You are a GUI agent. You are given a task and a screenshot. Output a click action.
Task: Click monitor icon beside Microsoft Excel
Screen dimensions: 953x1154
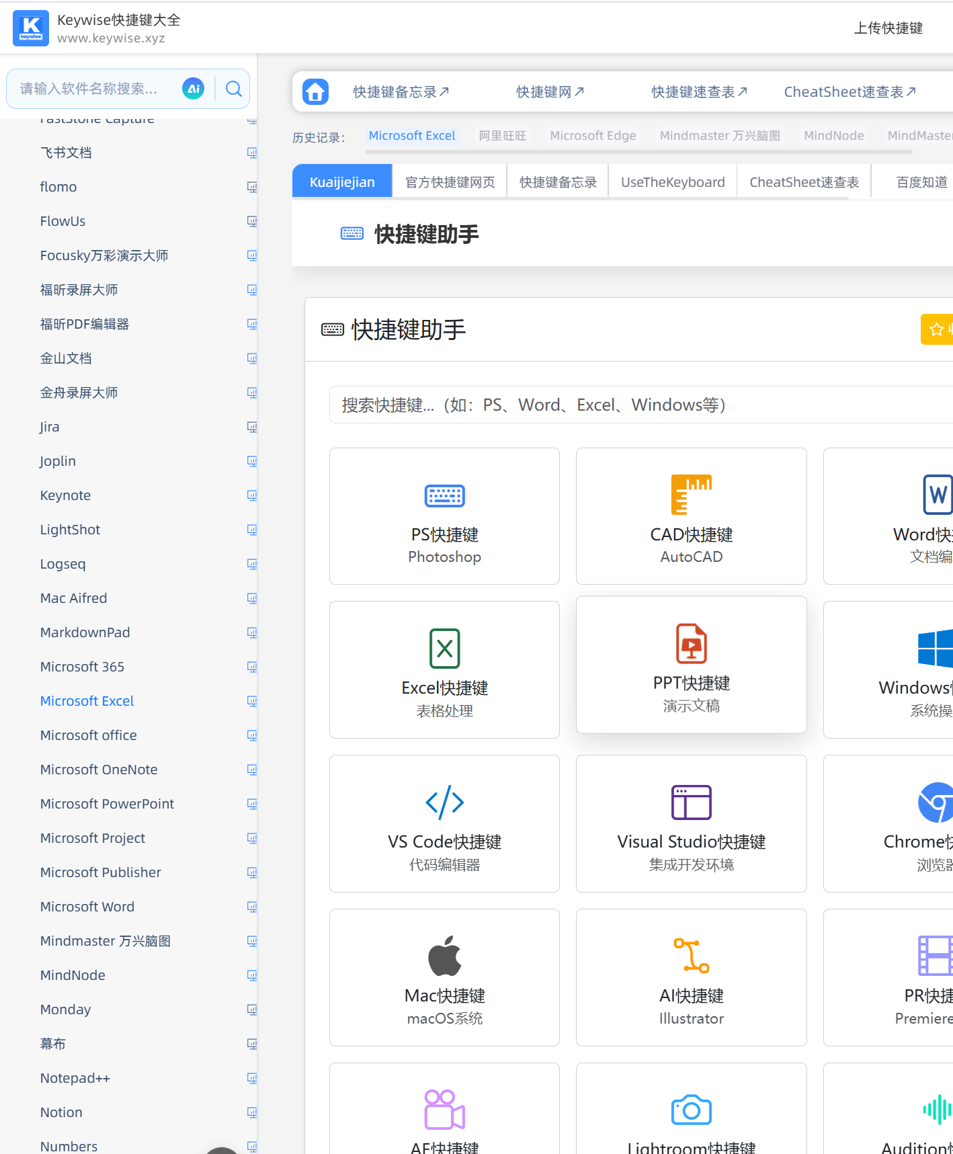click(252, 701)
